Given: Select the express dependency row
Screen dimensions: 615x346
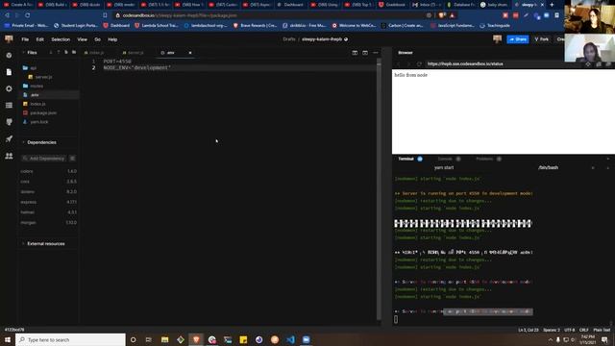Looking at the screenshot, I should [49, 202].
